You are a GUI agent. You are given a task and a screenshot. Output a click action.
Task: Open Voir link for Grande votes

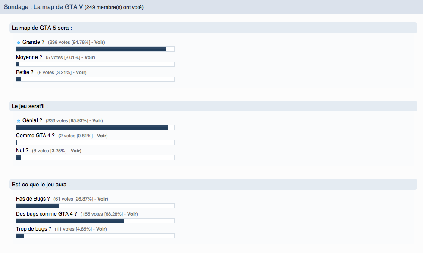coord(100,42)
